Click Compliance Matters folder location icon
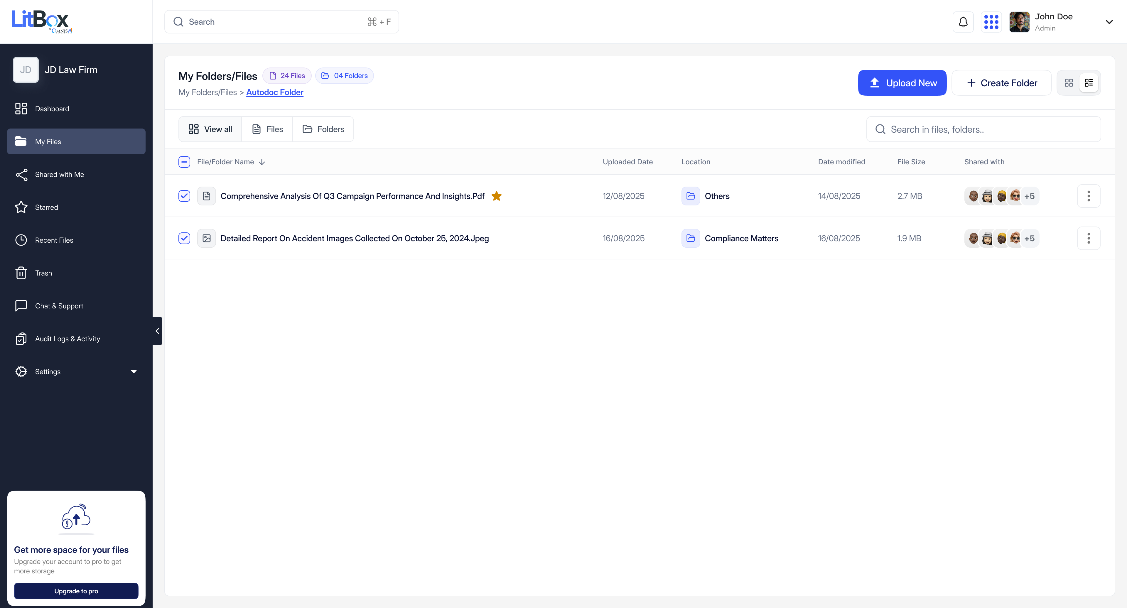 (x=690, y=238)
